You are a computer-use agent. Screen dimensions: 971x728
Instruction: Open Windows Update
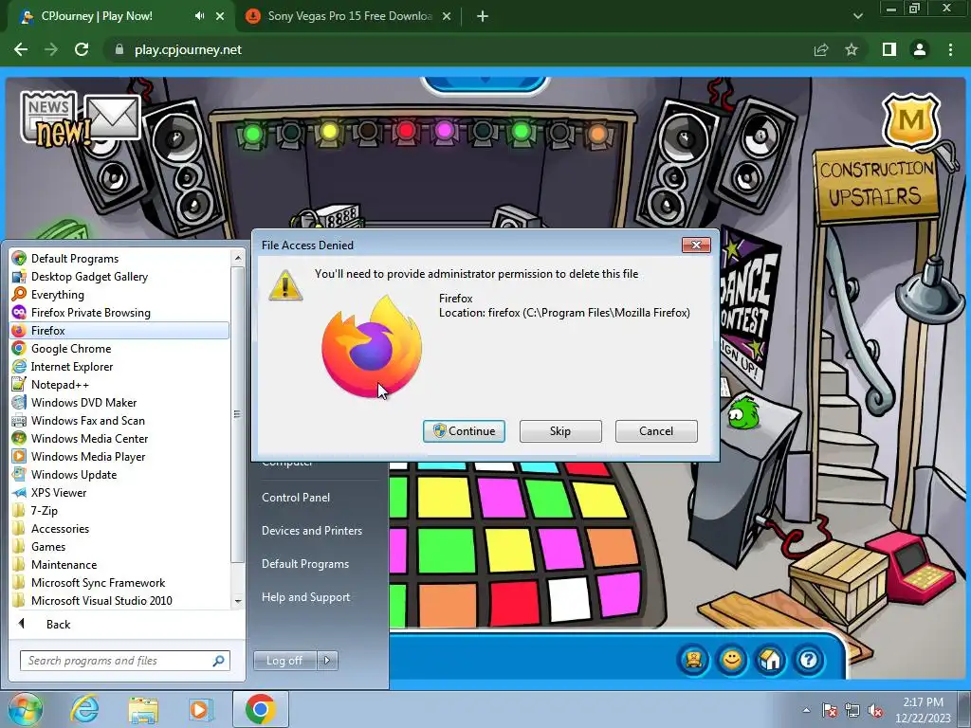tap(74, 474)
